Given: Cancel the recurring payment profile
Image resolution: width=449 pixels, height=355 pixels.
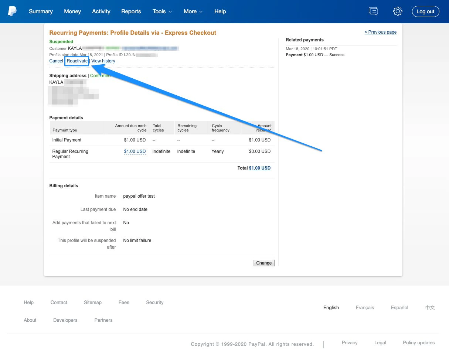Looking at the screenshot, I should [56, 61].
